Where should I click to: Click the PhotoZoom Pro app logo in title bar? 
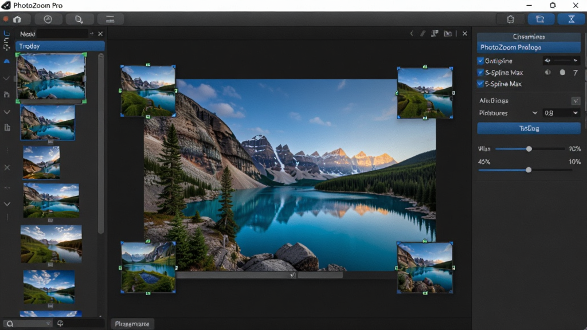6,5
